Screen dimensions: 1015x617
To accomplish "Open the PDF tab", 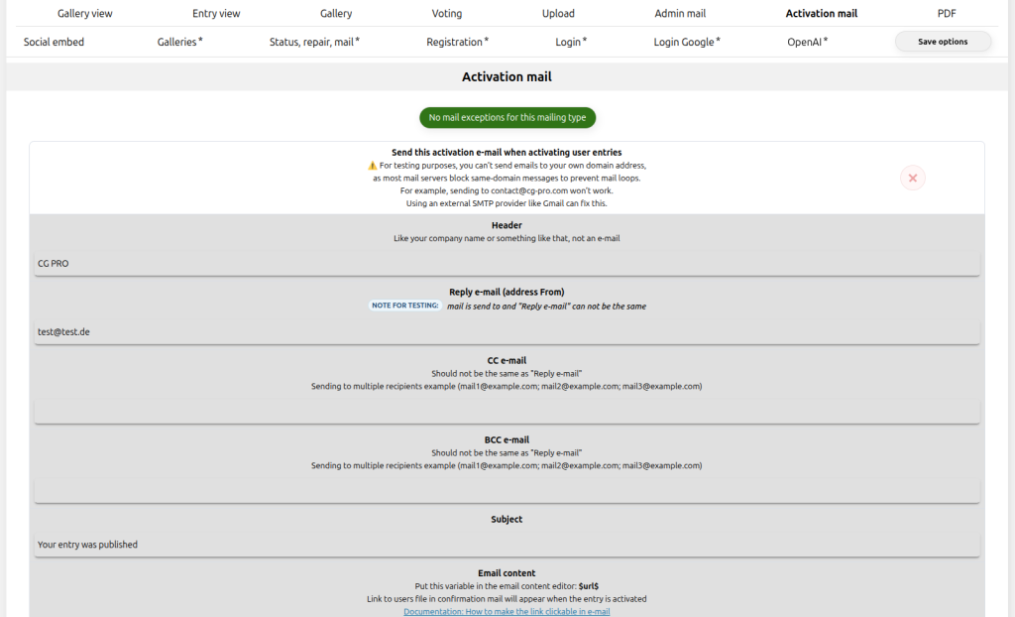I will [947, 13].
